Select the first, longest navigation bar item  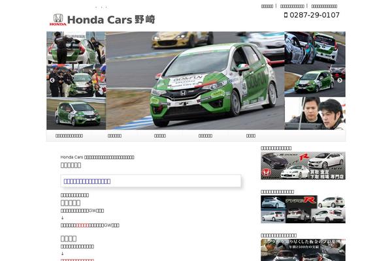69,136
